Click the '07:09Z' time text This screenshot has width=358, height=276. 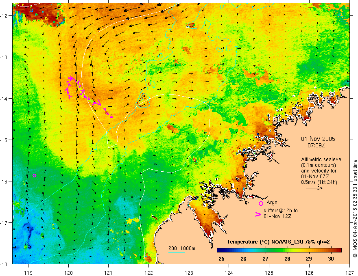(x=316, y=145)
